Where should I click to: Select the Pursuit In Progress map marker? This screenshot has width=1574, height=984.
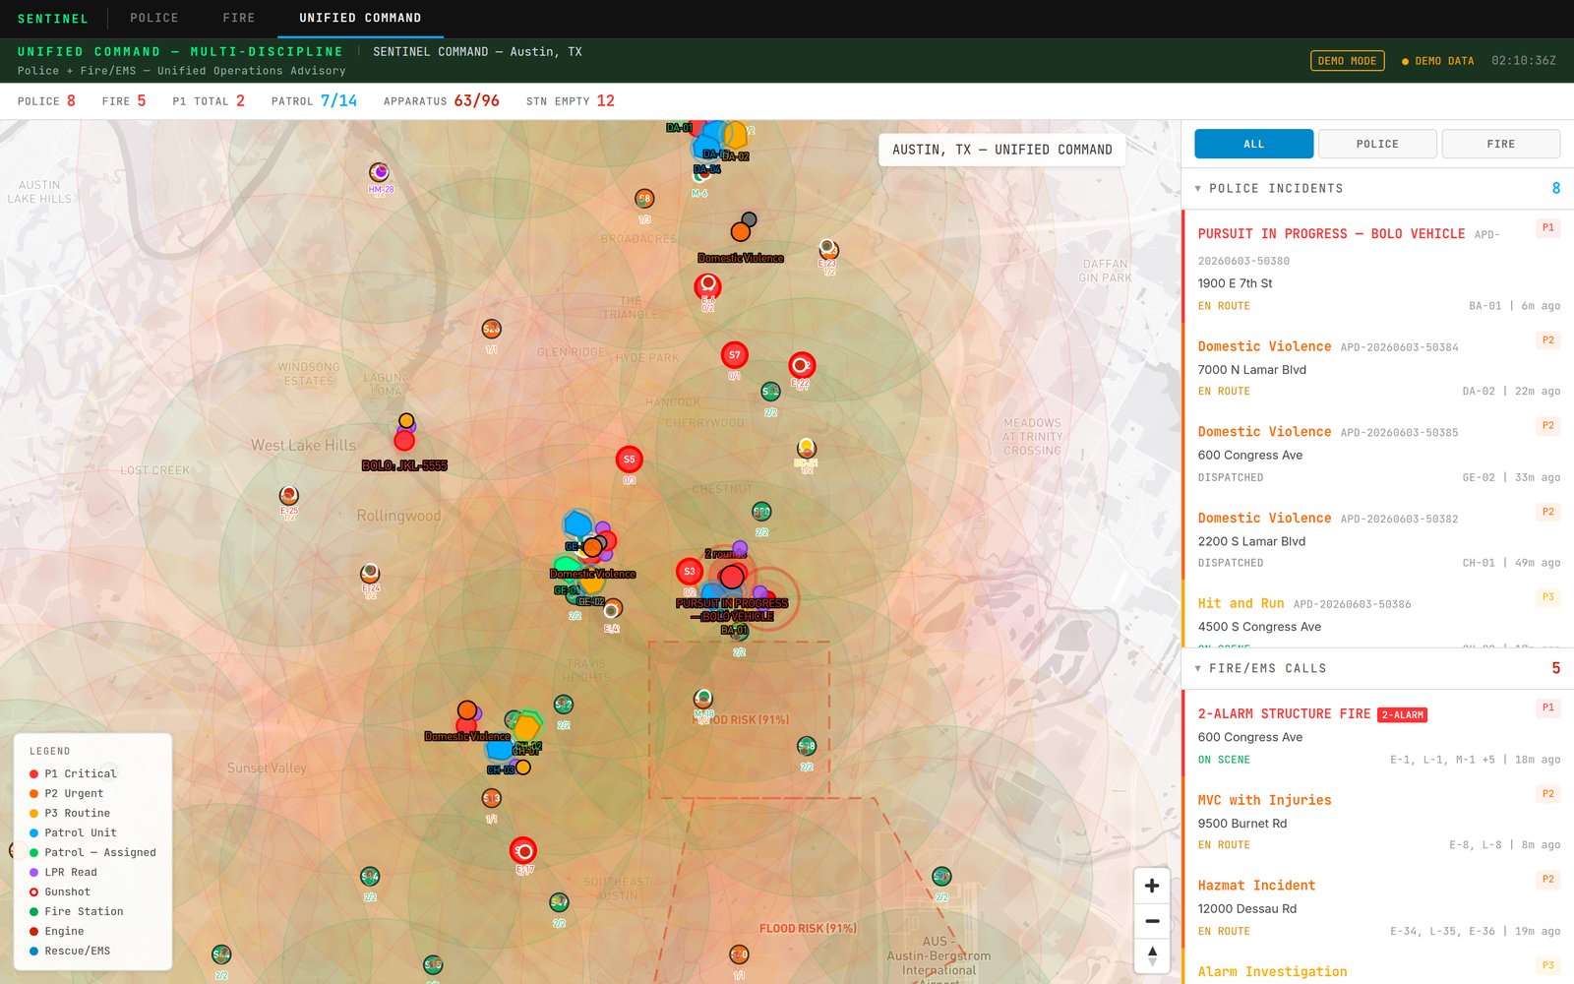[x=732, y=577]
